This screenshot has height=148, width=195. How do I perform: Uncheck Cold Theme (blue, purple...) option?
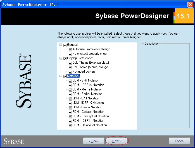pos(70,63)
